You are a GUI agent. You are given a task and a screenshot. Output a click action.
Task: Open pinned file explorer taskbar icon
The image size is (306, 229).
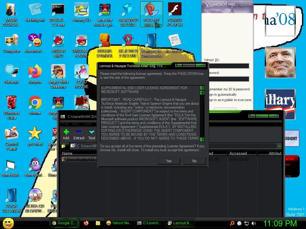[98, 223]
